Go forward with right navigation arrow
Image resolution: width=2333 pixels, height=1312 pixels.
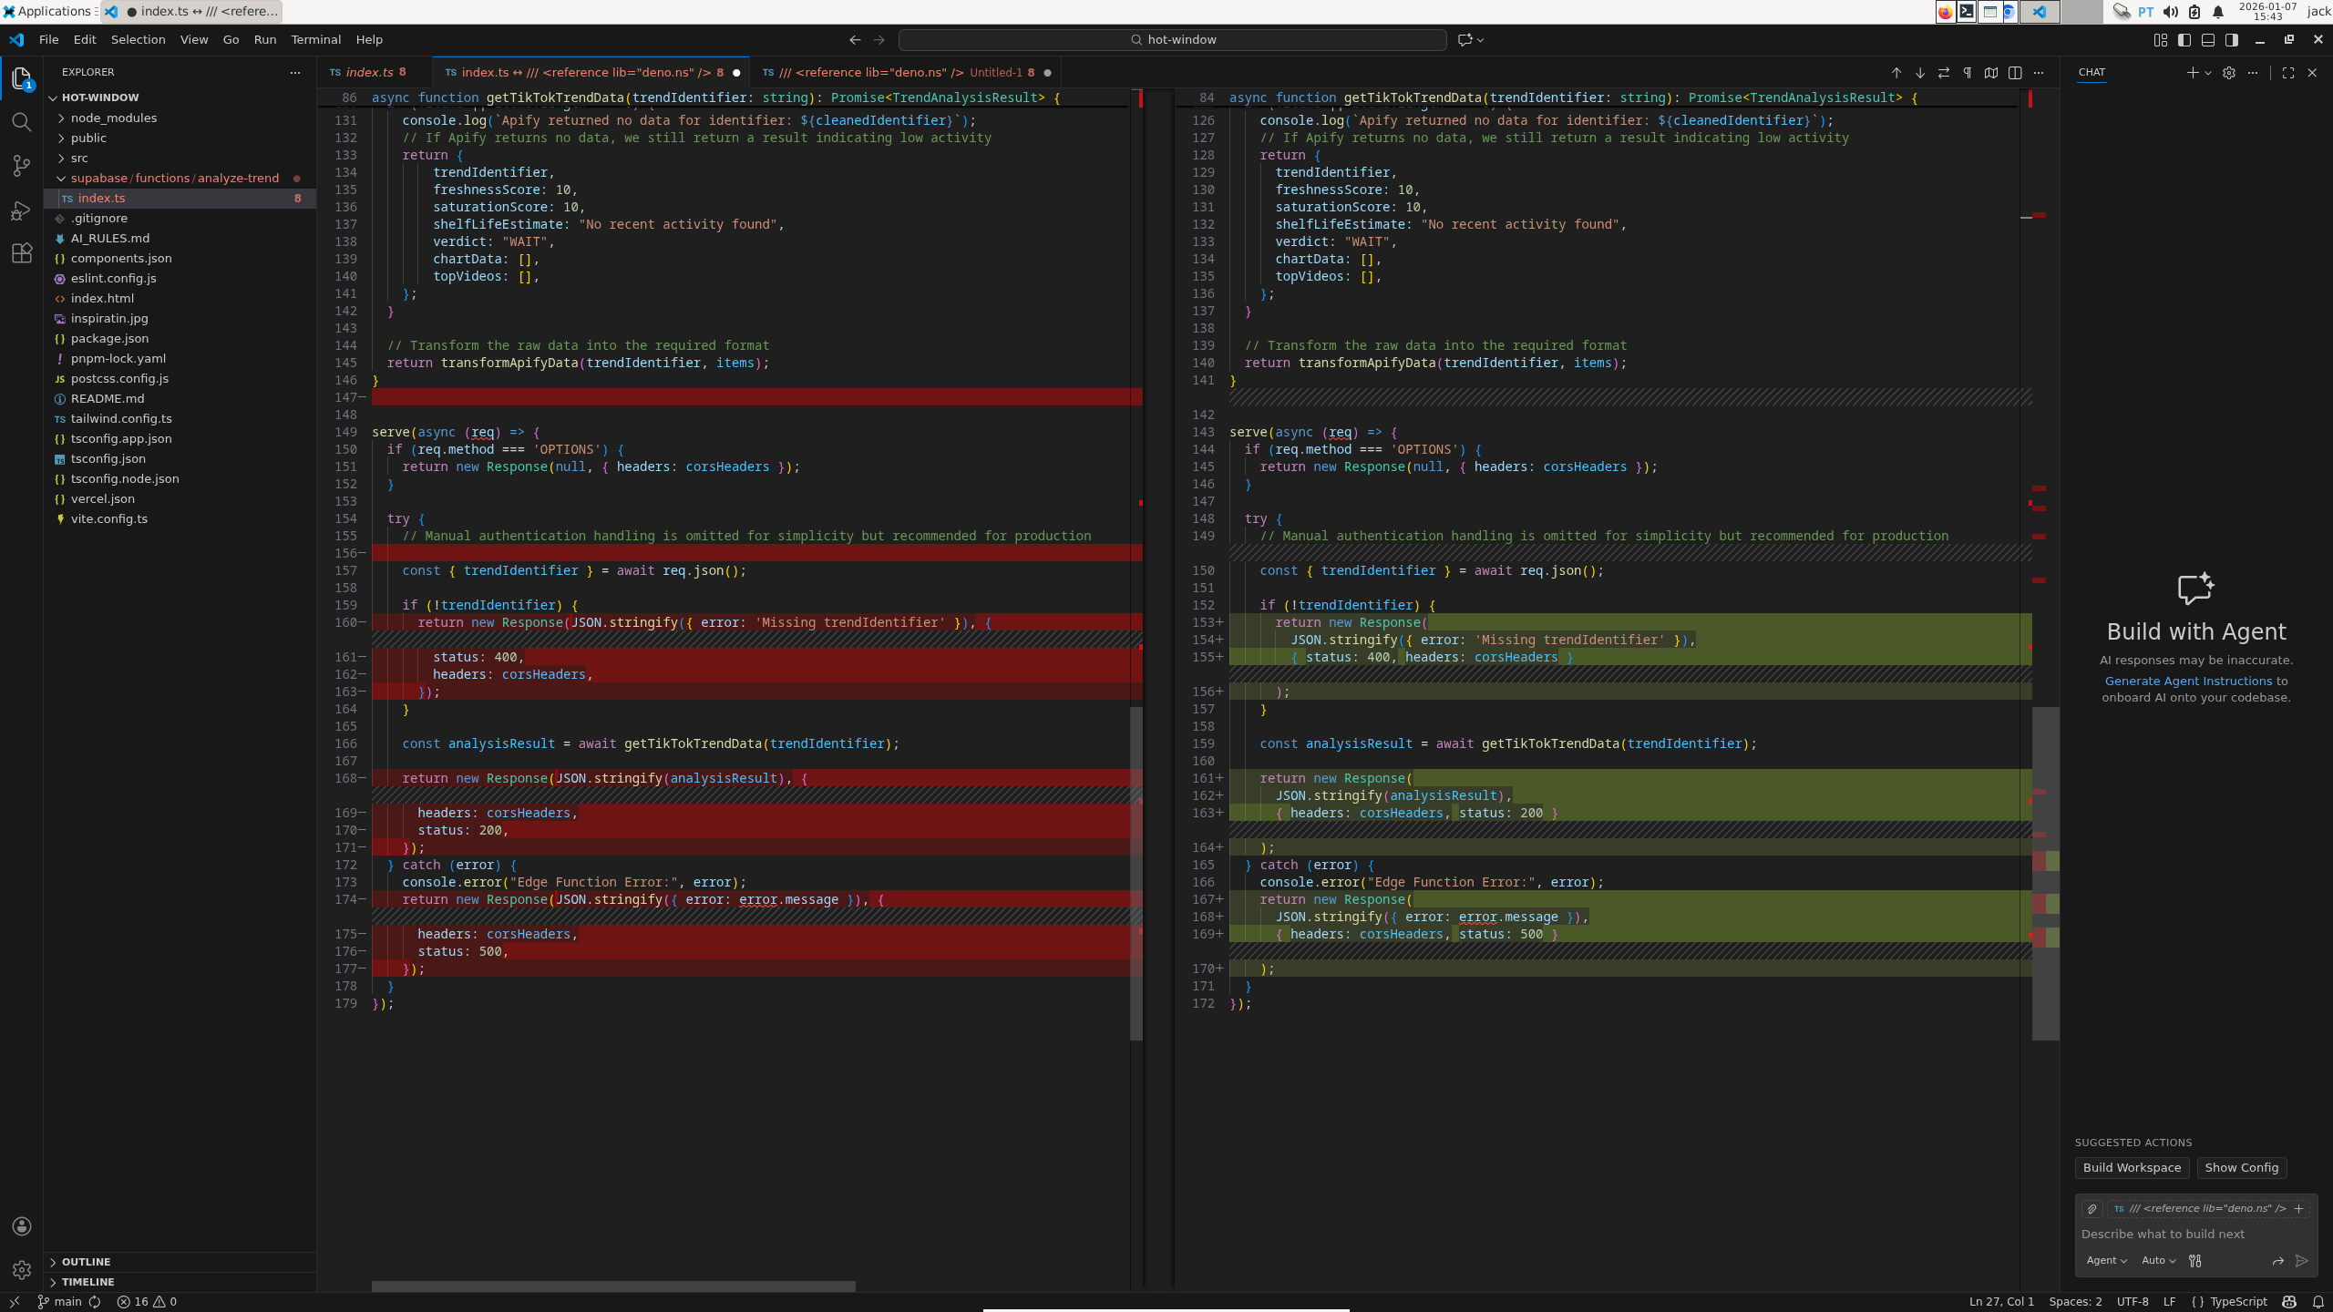coord(879,40)
